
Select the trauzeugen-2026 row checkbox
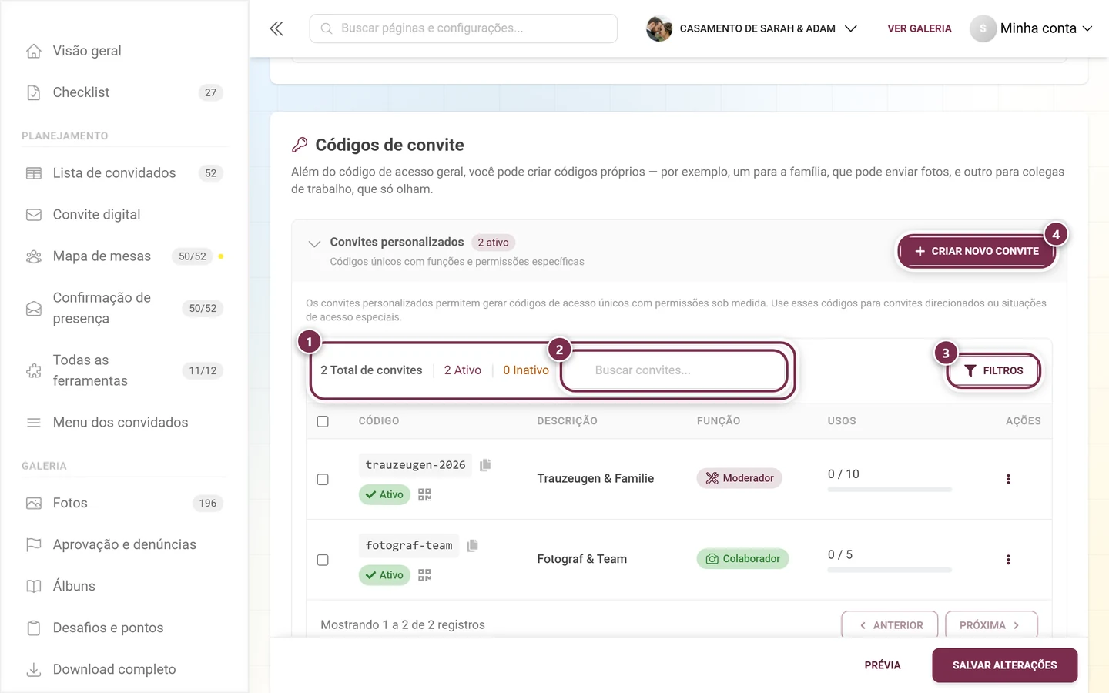[323, 479]
